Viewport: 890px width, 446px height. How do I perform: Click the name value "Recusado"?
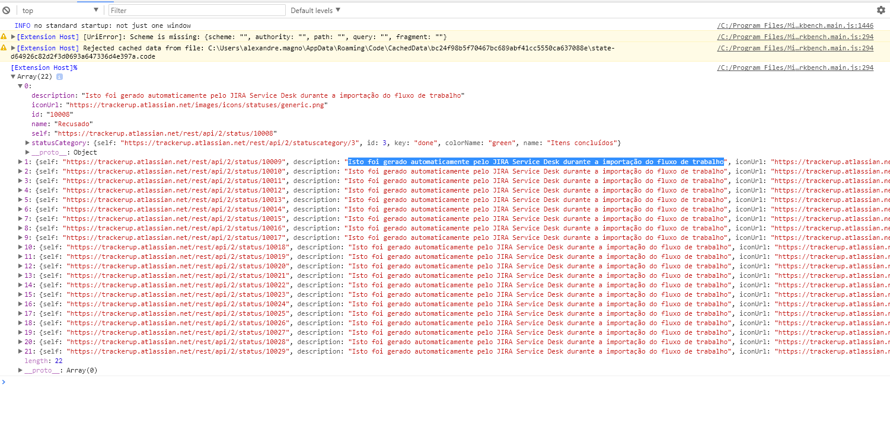point(74,124)
